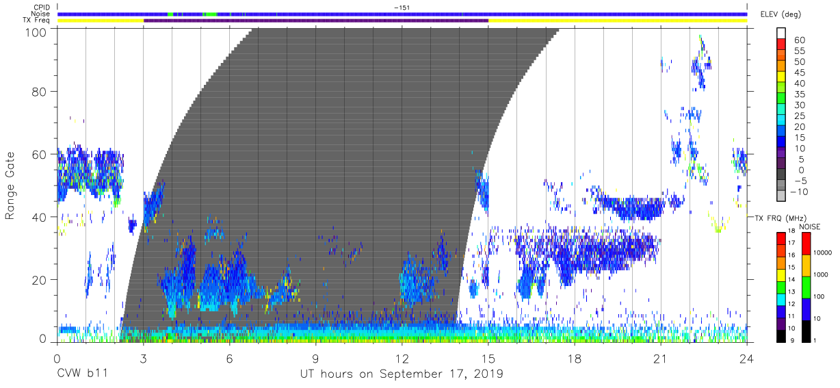The width and height of the screenshot is (840, 388).
Task: Click the 'UT hours on September 17, 2019' axis title
Action: 402,374
